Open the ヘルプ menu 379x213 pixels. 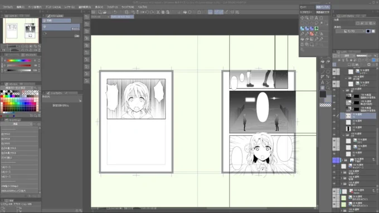click(x=142, y=7)
